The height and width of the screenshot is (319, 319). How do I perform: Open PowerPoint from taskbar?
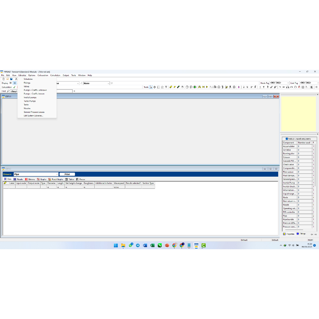coord(167,245)
